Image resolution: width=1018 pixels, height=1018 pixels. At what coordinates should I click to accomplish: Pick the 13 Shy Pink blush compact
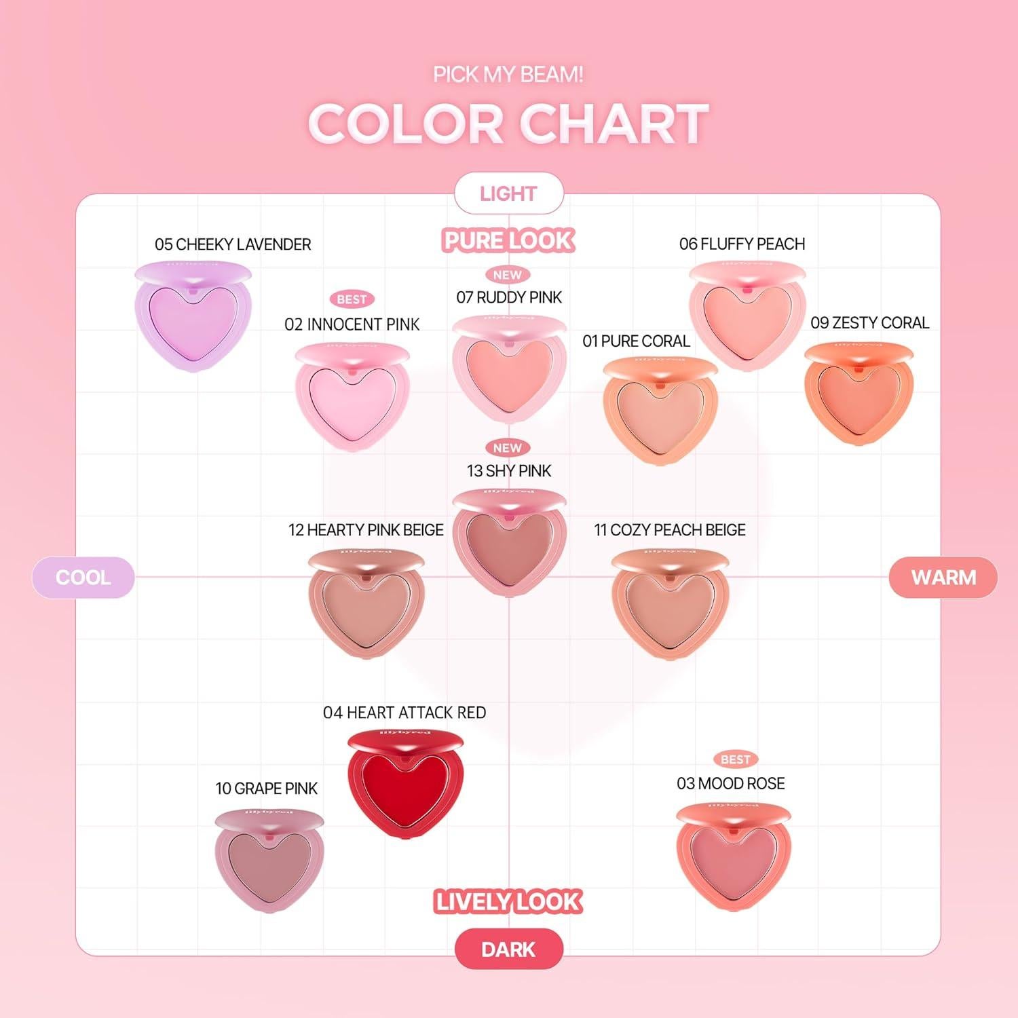pyautogui.click(x=509, y=542)
